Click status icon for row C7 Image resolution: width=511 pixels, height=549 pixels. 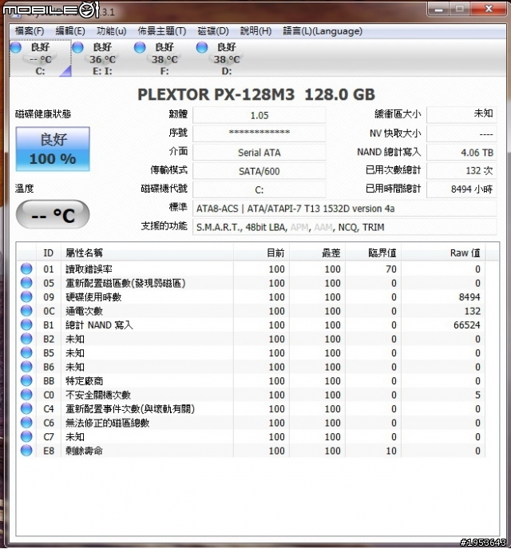(x=26, y=436)
